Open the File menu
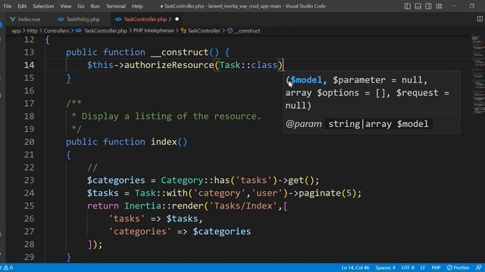 pyautogui.click(x=7, y=6)
